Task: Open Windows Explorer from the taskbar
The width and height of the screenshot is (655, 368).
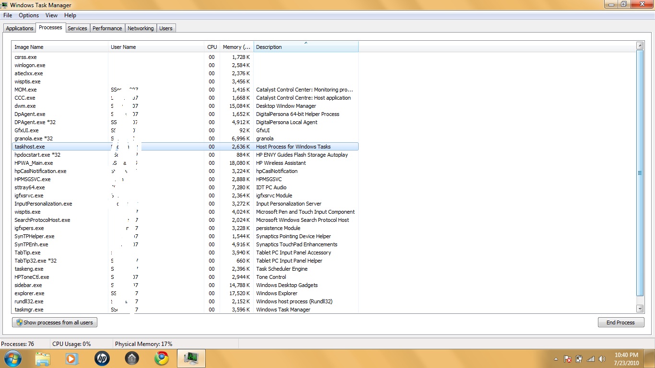Action: [43, 358]
